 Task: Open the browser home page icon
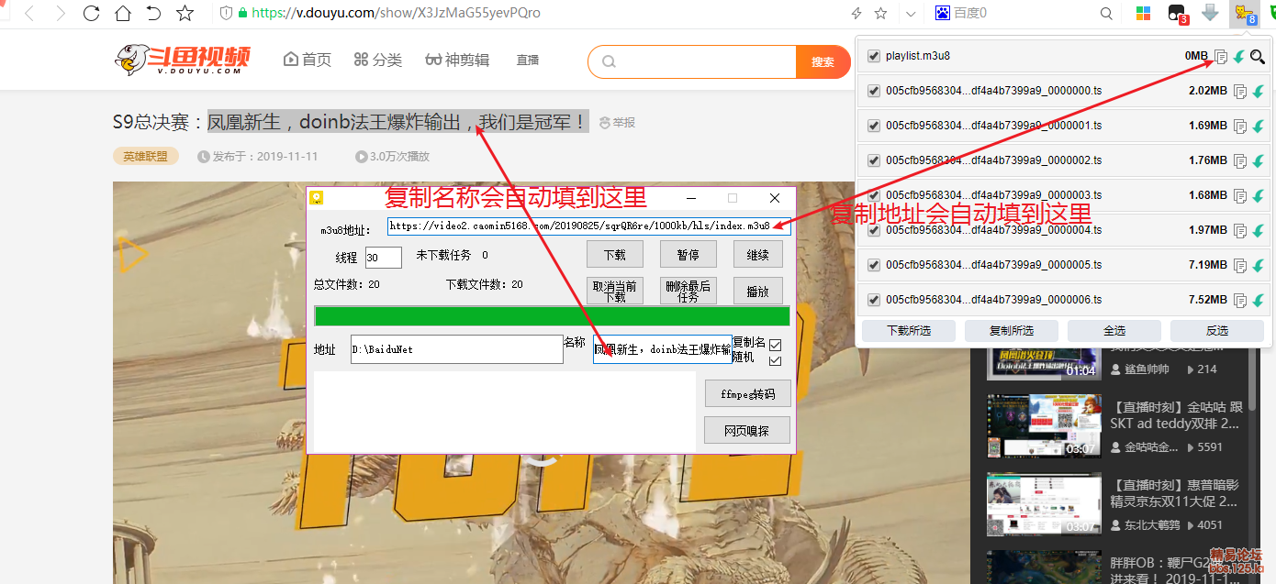tap(122, 13)
